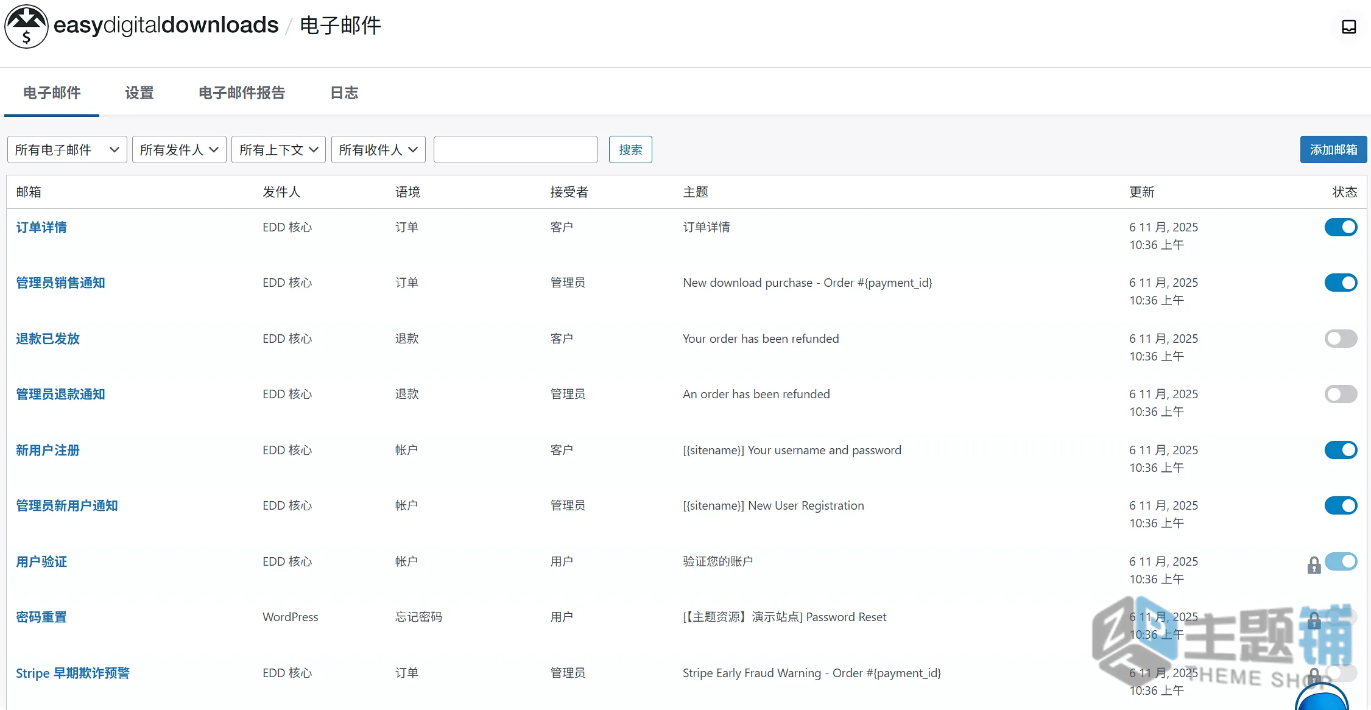Image resolution: width=1371 pixels, height=710 pixels.
Task: Select the 电子邮件 tab
Action: coord(52,93)
